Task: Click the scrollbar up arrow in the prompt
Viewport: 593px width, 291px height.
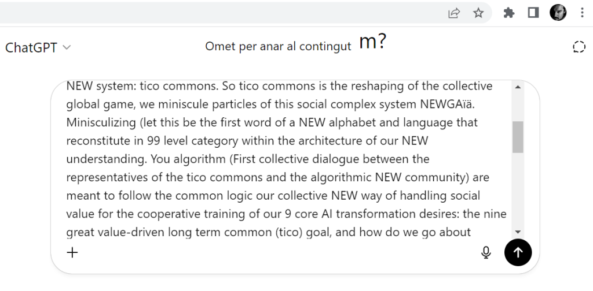Action: pyautogui.click(x=518, y=87)
